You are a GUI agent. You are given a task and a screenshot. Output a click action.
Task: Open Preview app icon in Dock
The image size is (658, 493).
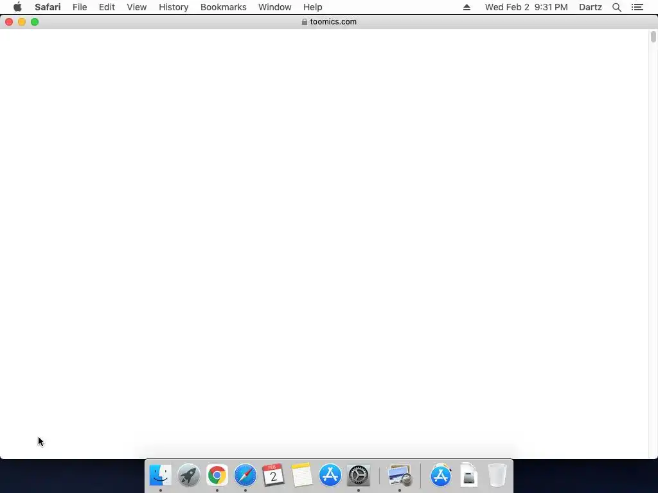pyautogui.click(x=400, y=475)
